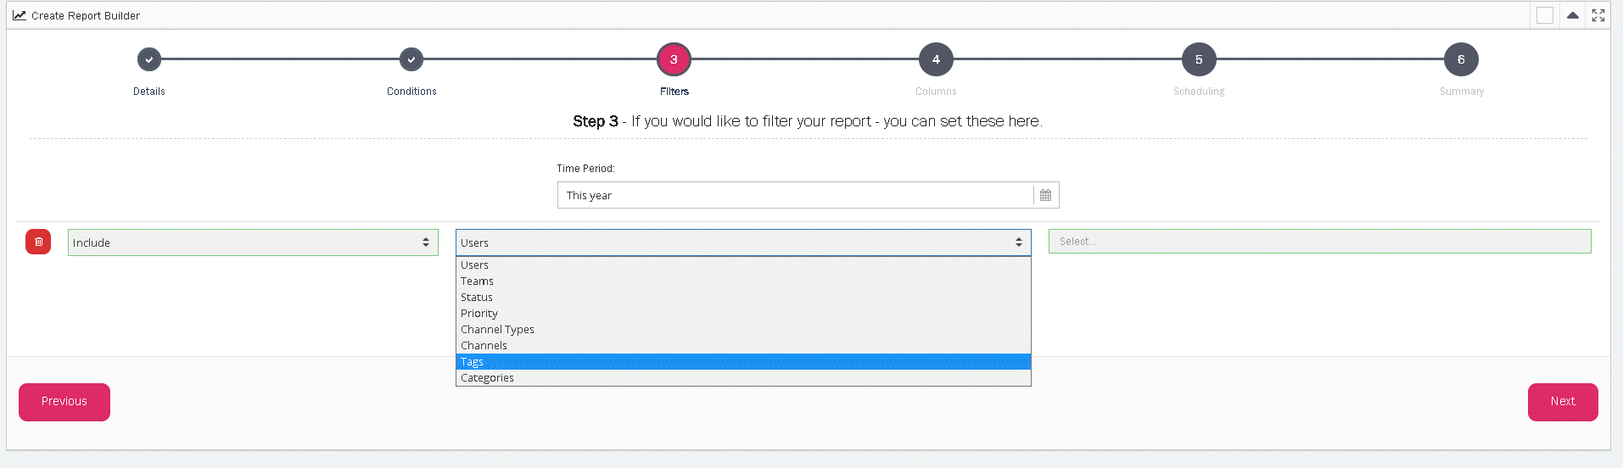This screenshot has width=1623, height=468.
Task: Click step 4 Columns circle
Action: click(x=936, y=59)
